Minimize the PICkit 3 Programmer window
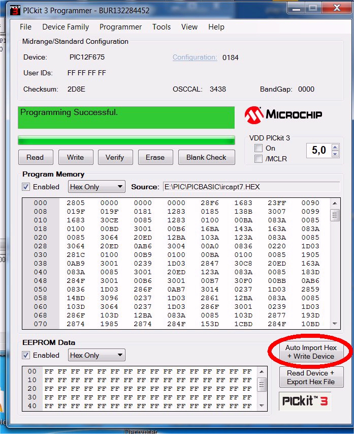 click(x=297, y=8)
